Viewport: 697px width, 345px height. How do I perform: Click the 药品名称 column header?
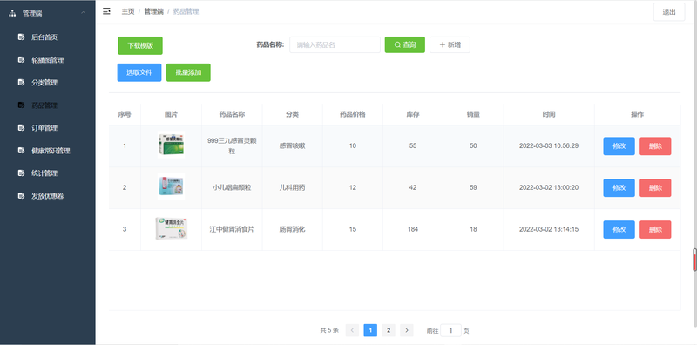click(232, 114)
